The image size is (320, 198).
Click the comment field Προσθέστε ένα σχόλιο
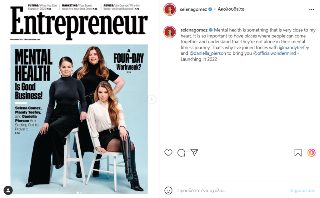click(232, 191)
